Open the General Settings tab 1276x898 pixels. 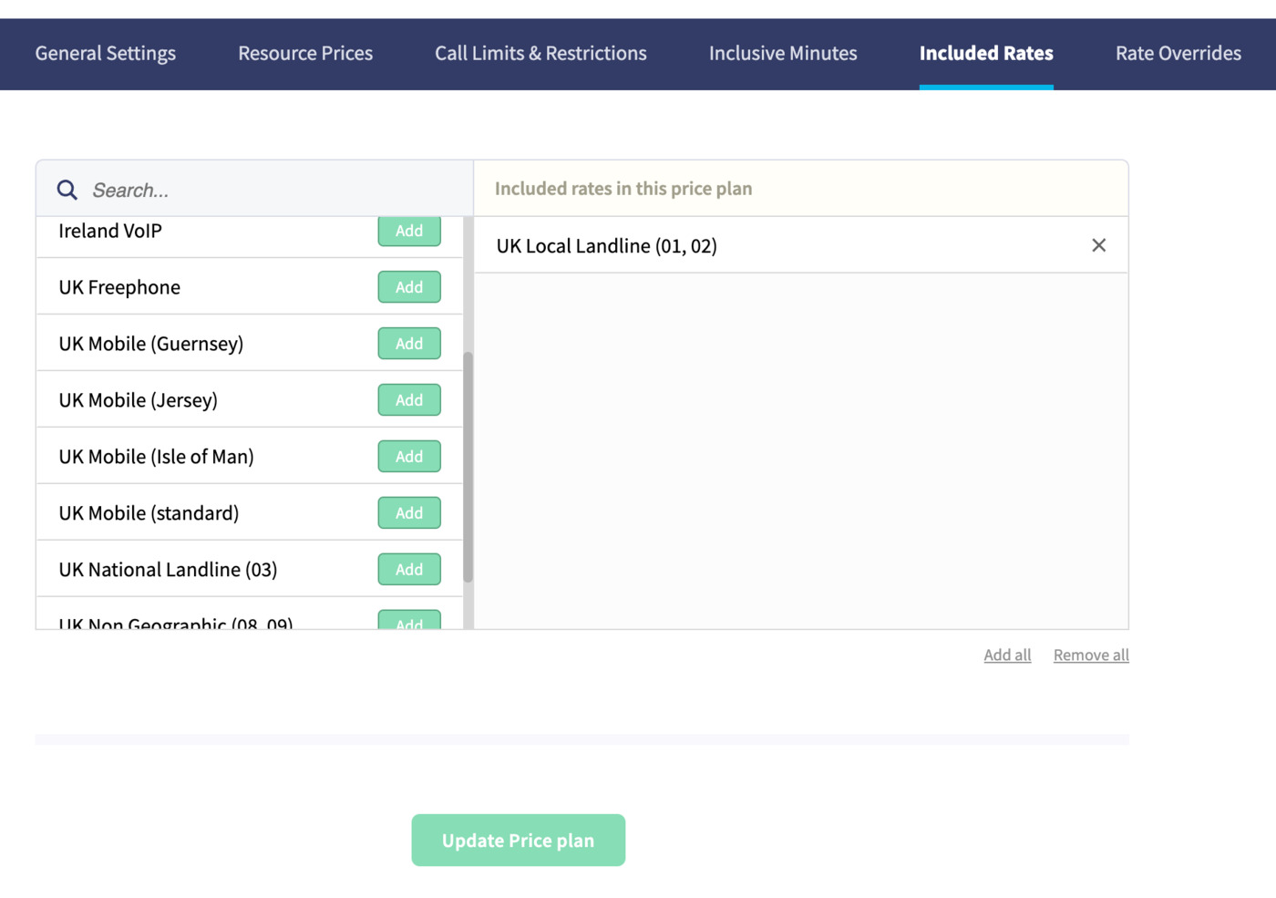click(106, 54)
